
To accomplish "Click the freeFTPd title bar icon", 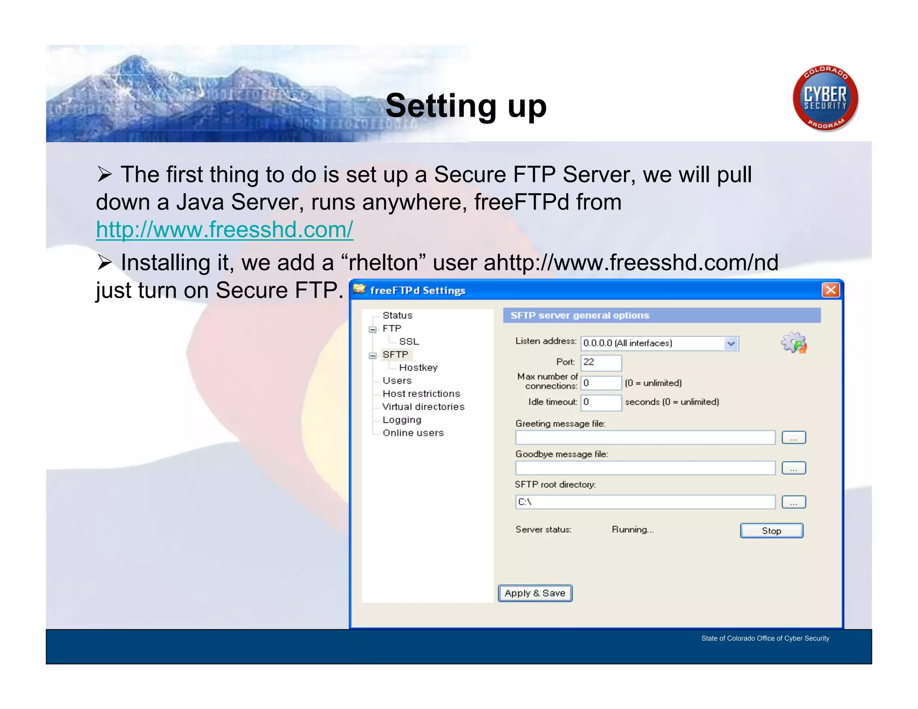I will click(359, 290).
